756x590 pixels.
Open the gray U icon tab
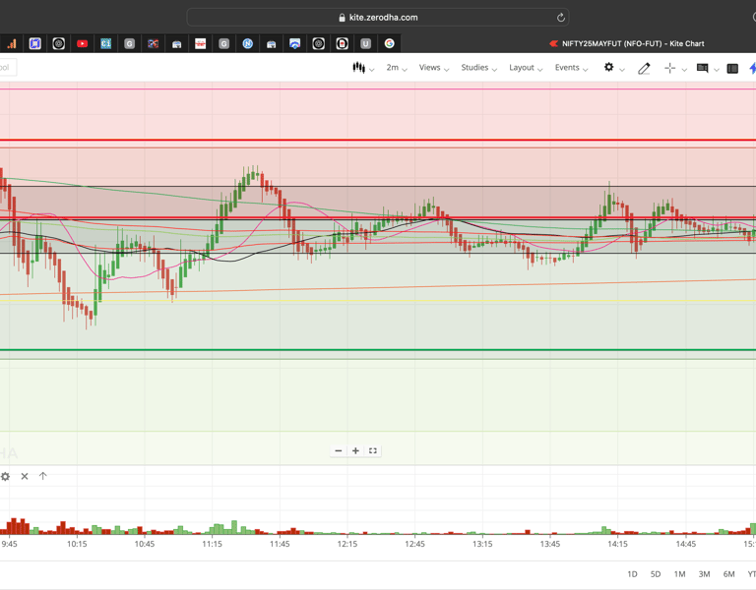pos(365,44)
